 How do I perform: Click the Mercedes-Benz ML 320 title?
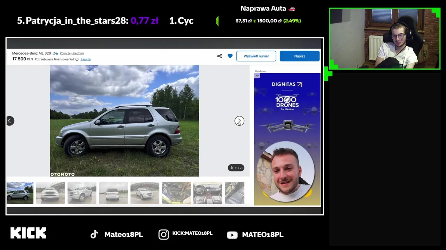31,53
